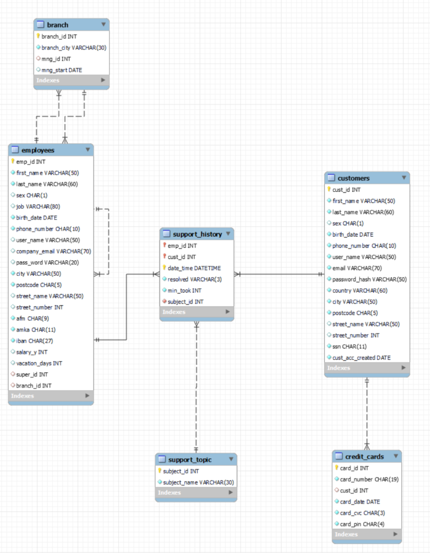Select 'pass_word VARCHAR(20)' column in employees
Image resolution: width=430 pixels, height=553 pixels.
pos(51,262)
